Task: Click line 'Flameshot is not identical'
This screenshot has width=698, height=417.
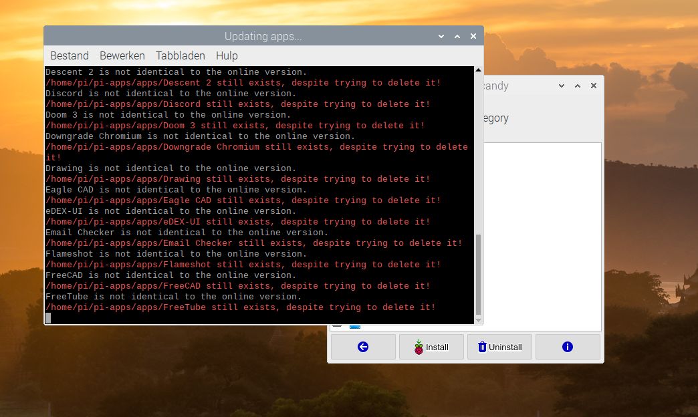Action: [177, 254]
